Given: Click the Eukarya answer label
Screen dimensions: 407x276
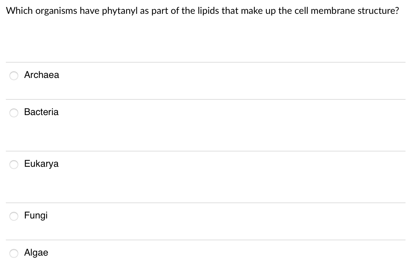Looking at the screenshot, I should pyautogui.click(x=41, y=164).
